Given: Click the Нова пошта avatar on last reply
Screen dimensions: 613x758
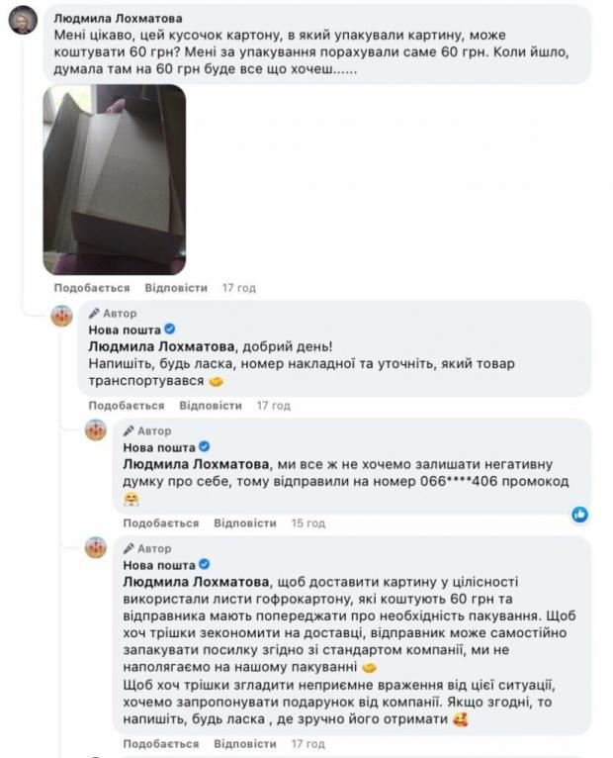Looking at the screenshot, I should click(x=96, y=547).
